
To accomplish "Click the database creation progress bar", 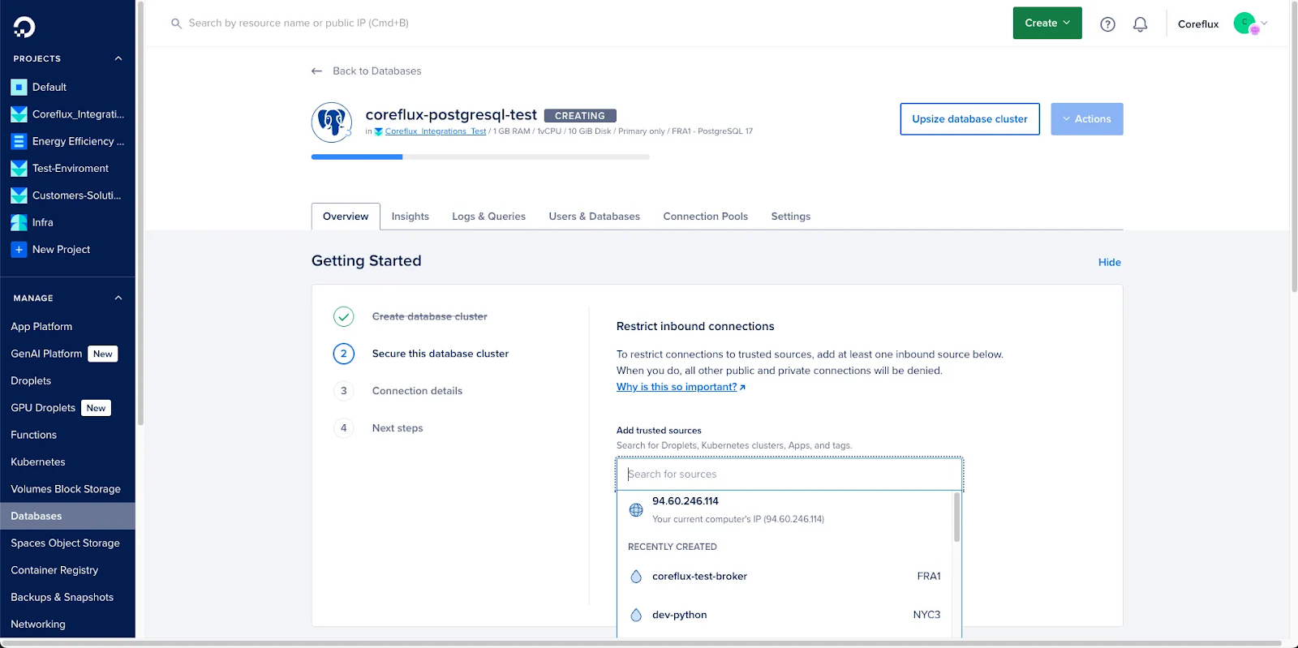I will pyautogui.click(x=480, y=157).
